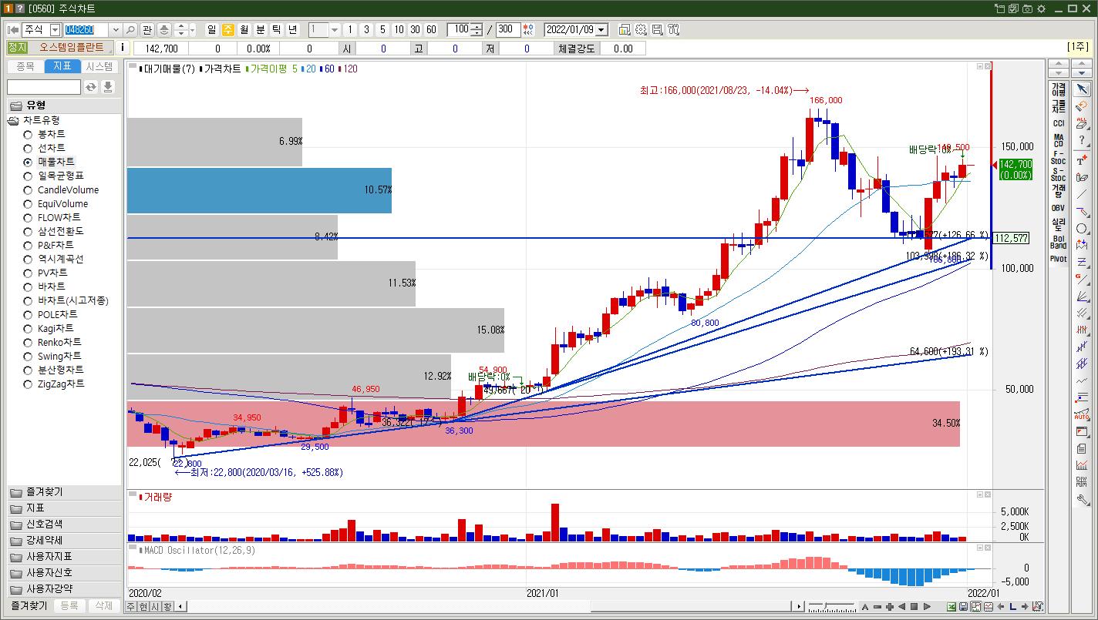The height and width of the screenshot is (620, 1098).
Task: Select the straight trend line tool
Action: coord(1082,194)
